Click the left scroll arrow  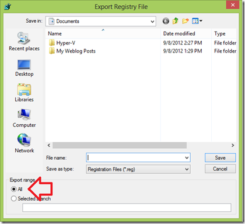(49, 145)
